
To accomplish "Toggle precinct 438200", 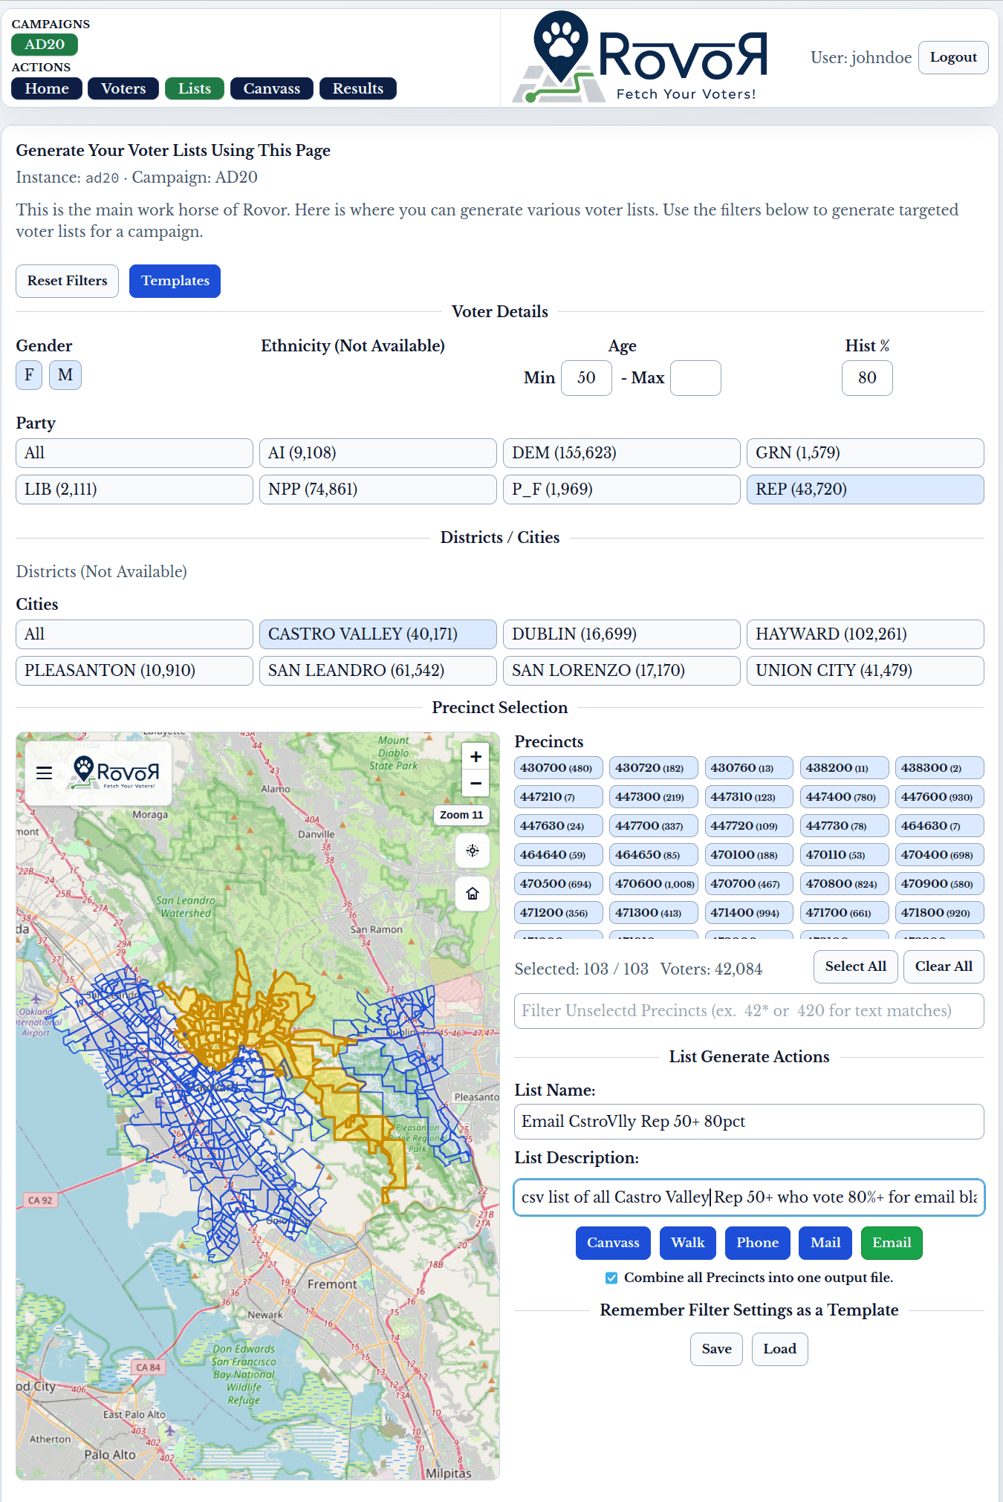I will 844,768.
